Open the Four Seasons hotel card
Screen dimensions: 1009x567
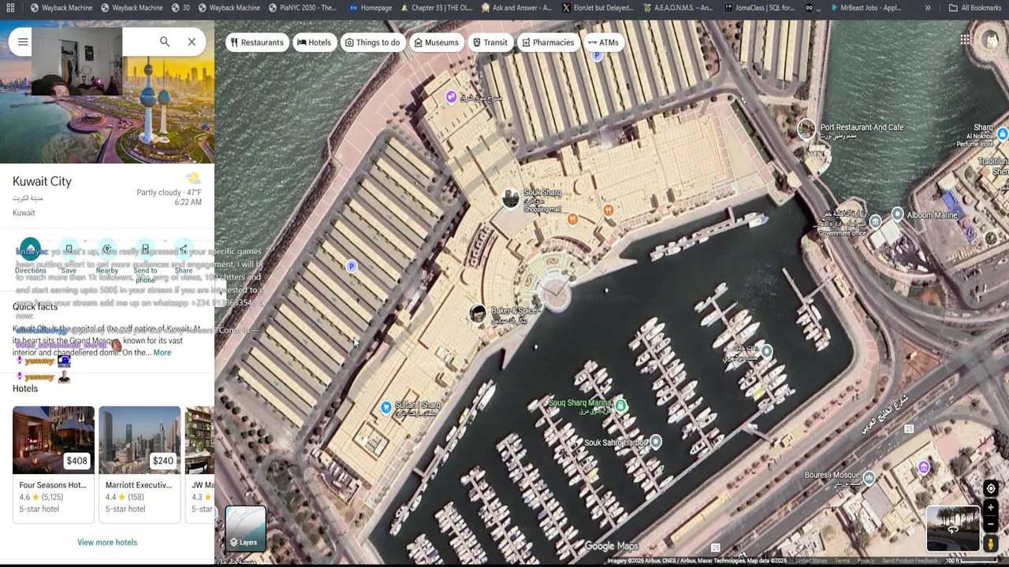(x=54, y=463)
